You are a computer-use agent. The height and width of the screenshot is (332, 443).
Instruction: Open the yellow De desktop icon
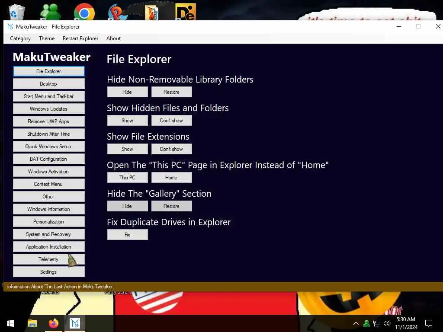click(186, 12)
